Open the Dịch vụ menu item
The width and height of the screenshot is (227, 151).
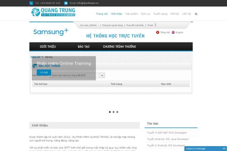pyautogui.click(x=145, y=14)
